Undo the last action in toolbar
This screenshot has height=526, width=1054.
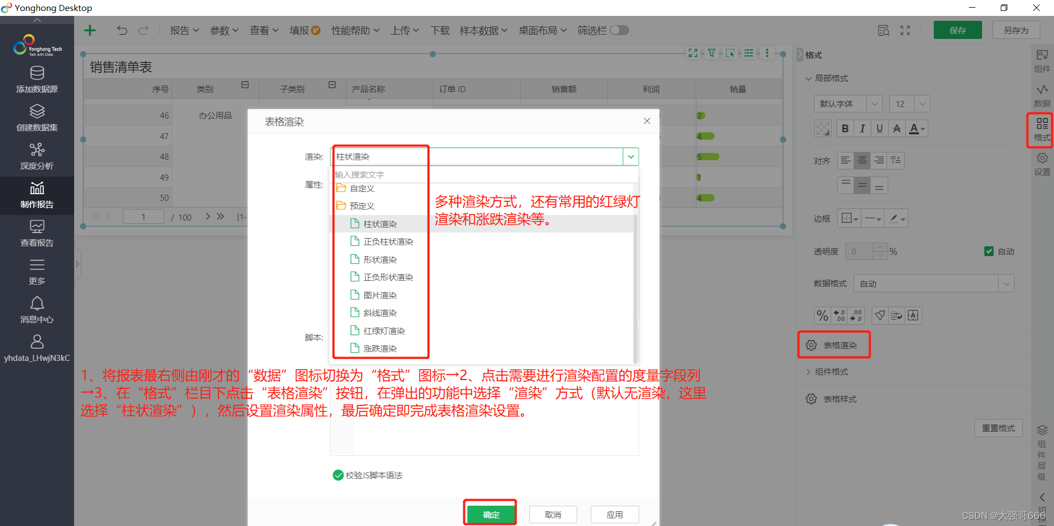coord(122,30)
